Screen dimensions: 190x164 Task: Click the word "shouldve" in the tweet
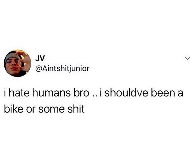pyautogui.click(x=126, y=93)
